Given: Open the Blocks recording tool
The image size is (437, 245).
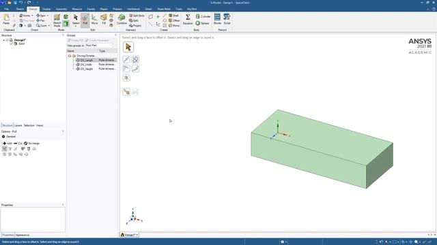Looking at the screenshot, I should (217, 19).
